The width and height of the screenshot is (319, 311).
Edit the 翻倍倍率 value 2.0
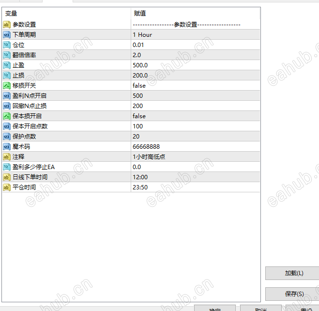tap(195, 55)
